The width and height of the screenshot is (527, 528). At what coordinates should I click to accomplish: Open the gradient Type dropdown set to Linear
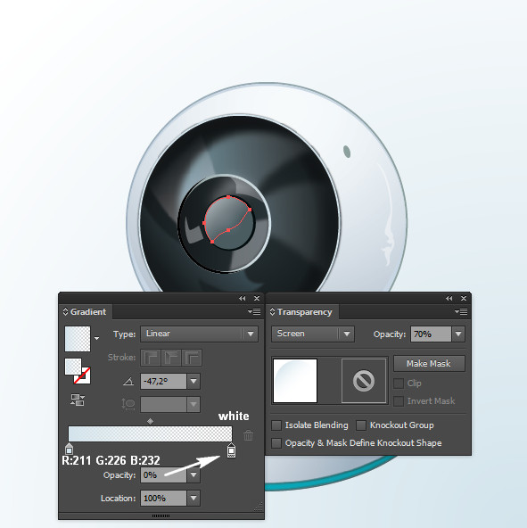200,334
